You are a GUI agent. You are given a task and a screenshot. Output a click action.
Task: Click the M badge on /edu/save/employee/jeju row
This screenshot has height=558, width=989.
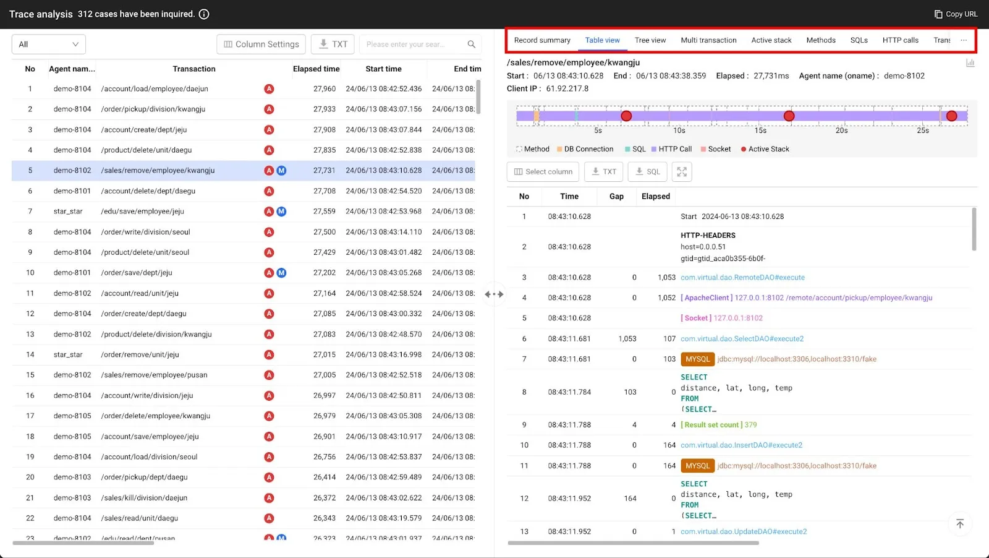click(281, 212)
